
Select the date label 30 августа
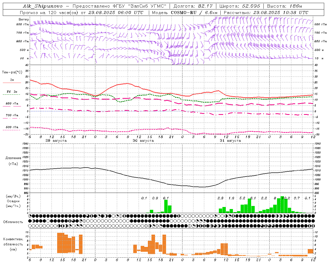[x=143, y=141]
